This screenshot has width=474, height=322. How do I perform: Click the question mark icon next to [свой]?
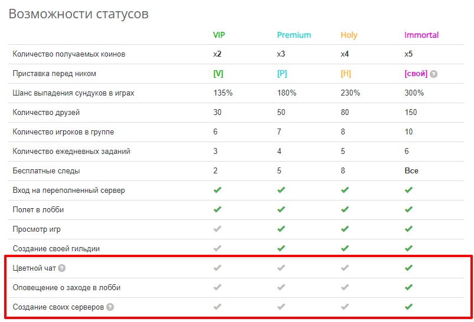[434, 74]
